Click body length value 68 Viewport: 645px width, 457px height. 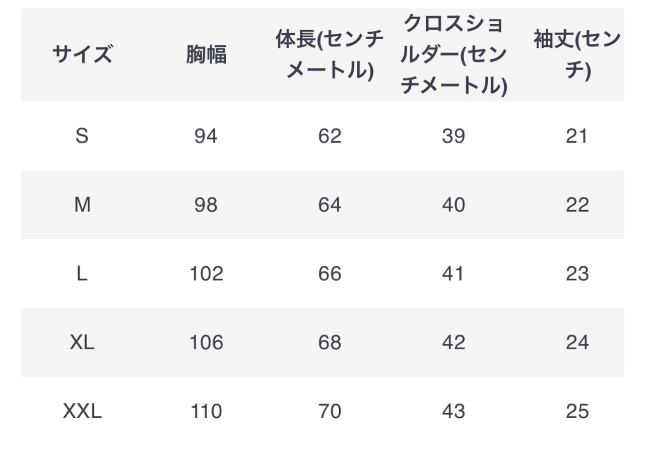click(x=330, y=343)
